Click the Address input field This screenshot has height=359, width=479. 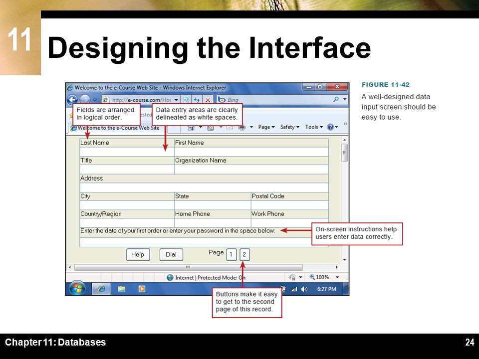tap(204, 187)
